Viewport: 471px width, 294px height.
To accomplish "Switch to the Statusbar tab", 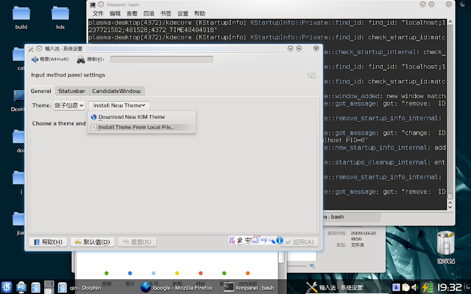I will (x=72, y=91).
